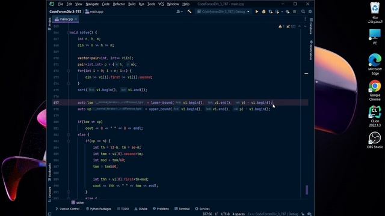Open editor tabs more options dots
The width and height of the screenshot is (385, 216).
(x=305, y=19)
